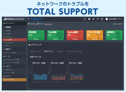
Task: Click the eye icon beside 状態監視
Action: coord(4,27)
